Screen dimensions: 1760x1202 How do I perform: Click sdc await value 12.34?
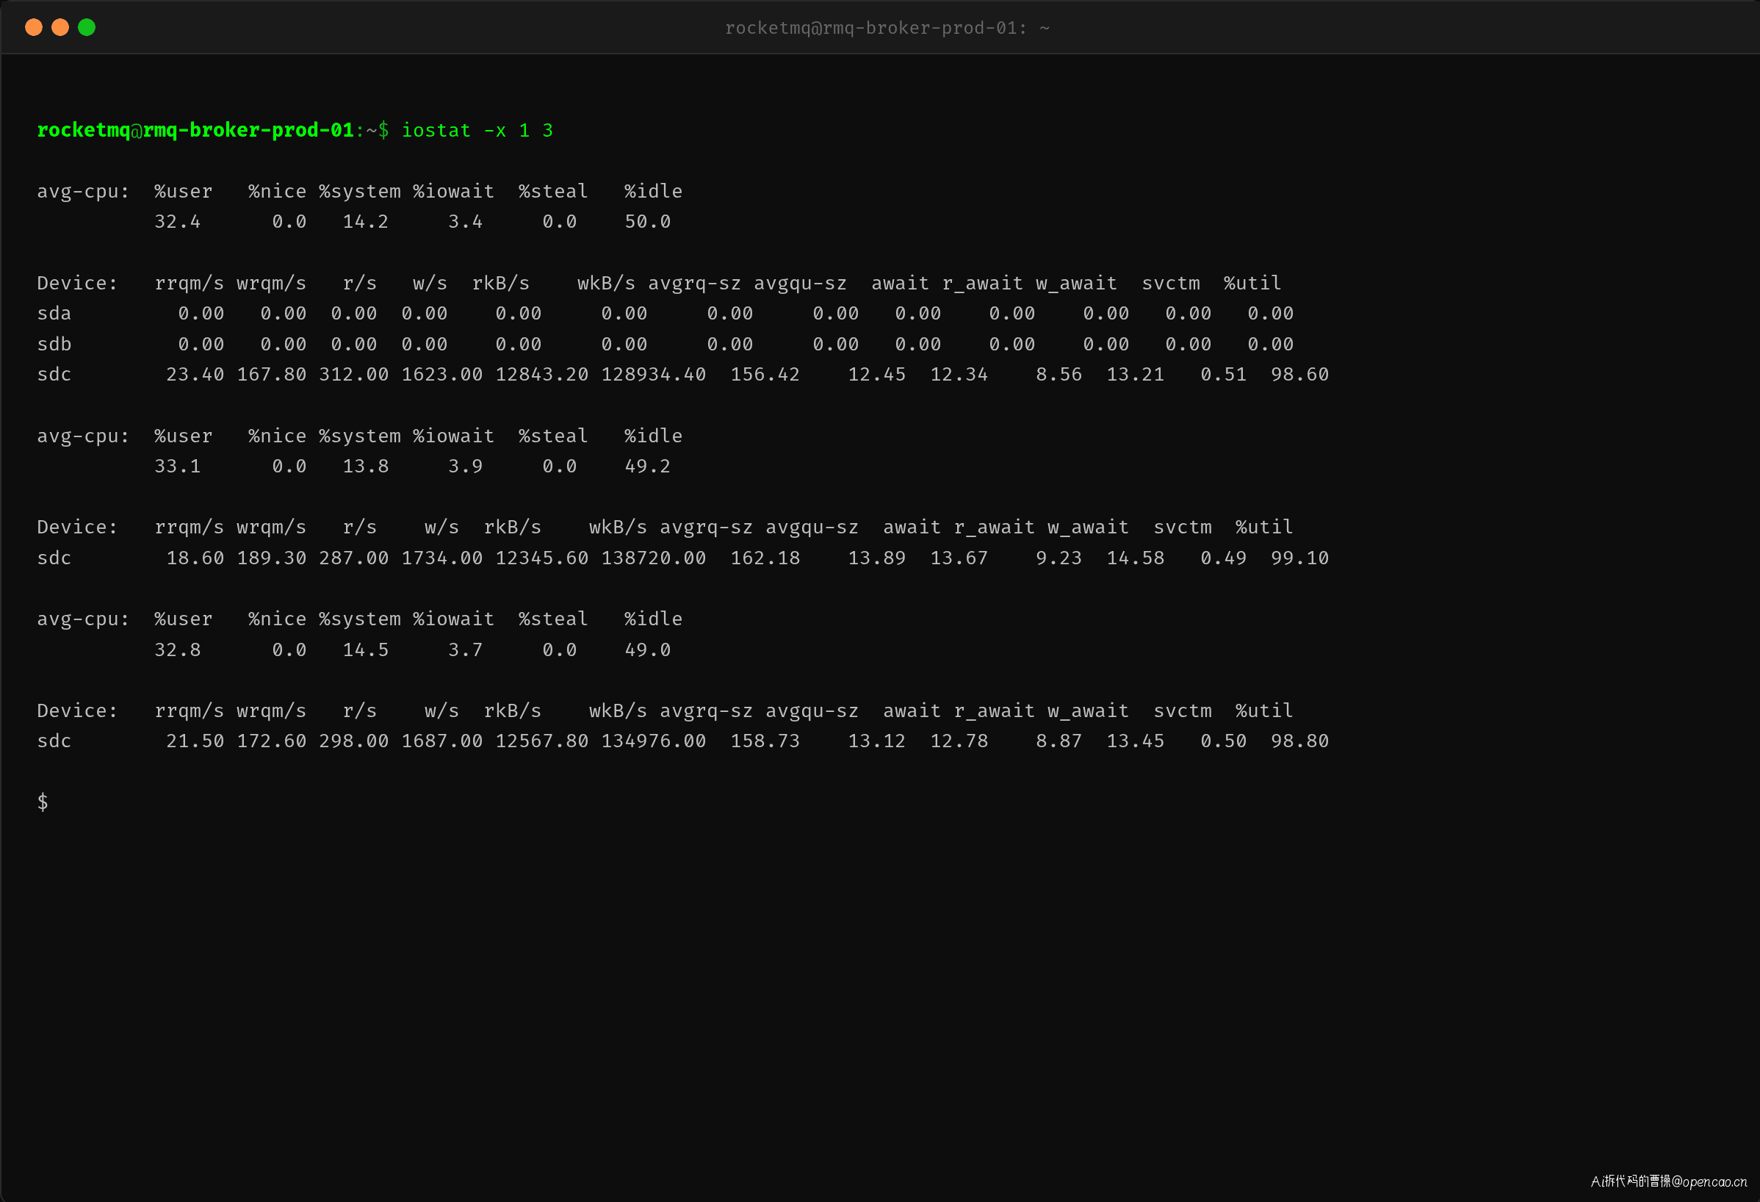coord(959,375)
